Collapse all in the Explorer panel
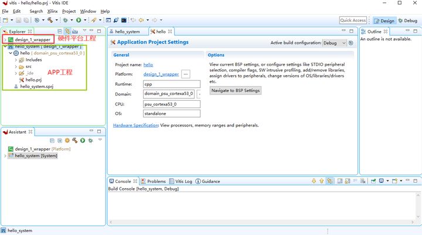Image resolution: width=422 pixels, height=235 pixels. pos(60,31)
